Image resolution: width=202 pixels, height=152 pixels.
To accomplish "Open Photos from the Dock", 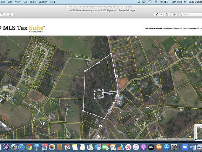I will (52, 147).
